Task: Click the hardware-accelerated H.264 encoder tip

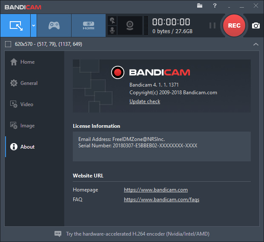Action: 138,234
